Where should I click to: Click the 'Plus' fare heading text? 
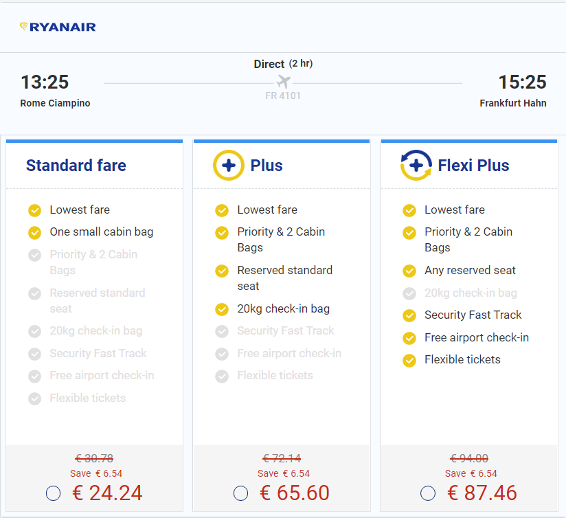267,166
